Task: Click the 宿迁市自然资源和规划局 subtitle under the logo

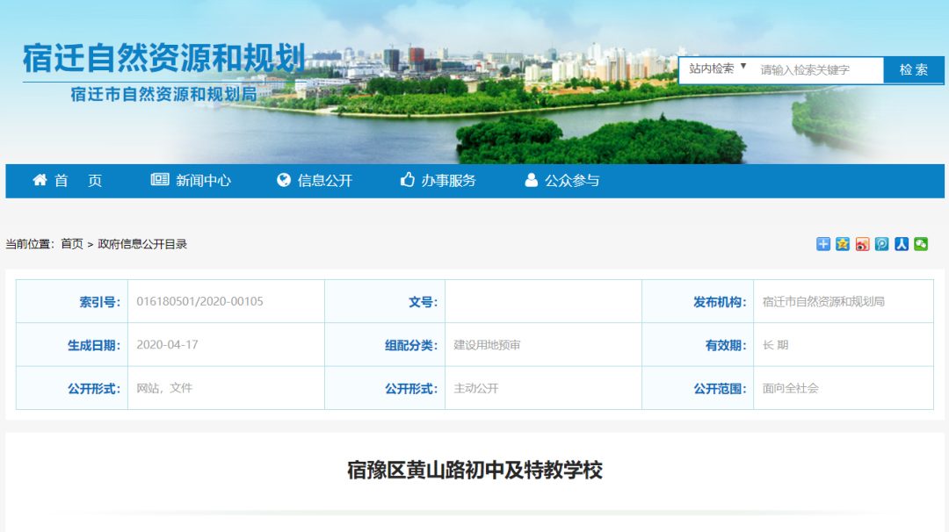Action: [163, 94]
